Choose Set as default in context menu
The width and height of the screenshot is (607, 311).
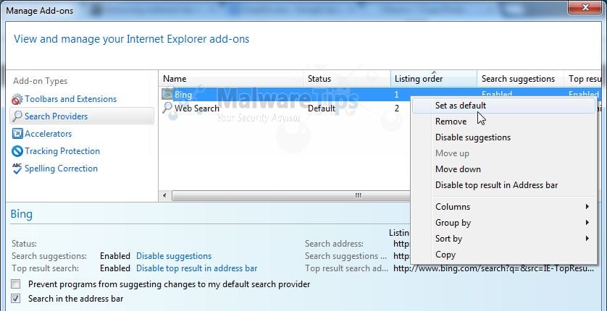pos(503,106)
